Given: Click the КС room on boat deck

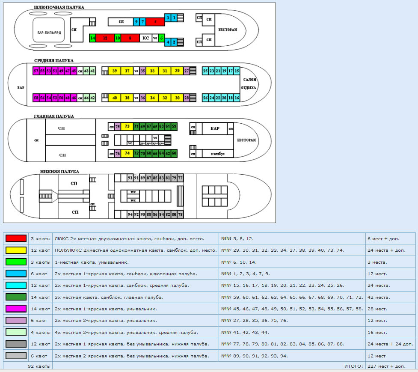Looking at the screenshot, I should [x=145, y=38].
